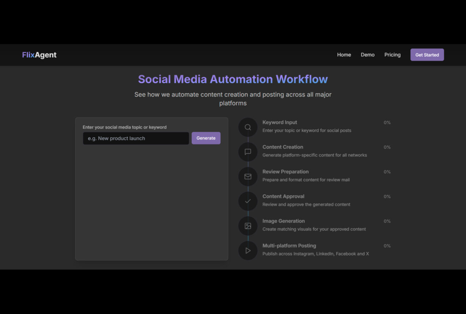Click the 0% progress for Keyword Input

(x=387, y=122)
